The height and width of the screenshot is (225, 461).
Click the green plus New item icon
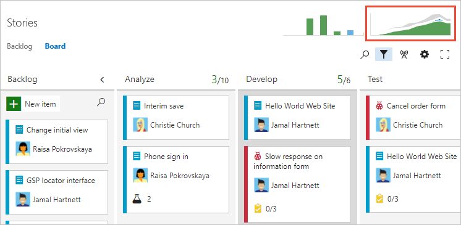point(14,104)
